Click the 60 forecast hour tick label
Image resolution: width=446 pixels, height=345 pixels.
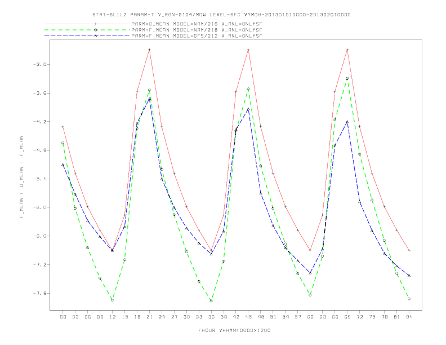[310, 317]
